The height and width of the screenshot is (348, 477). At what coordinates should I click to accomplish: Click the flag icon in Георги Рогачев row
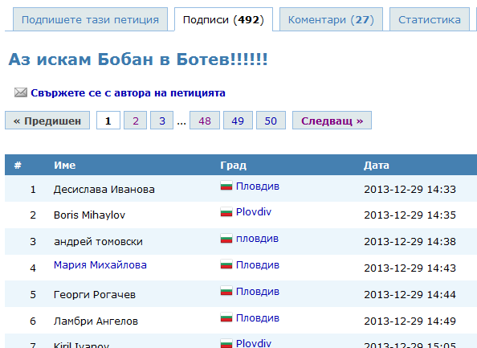click(x=226, y=291)
